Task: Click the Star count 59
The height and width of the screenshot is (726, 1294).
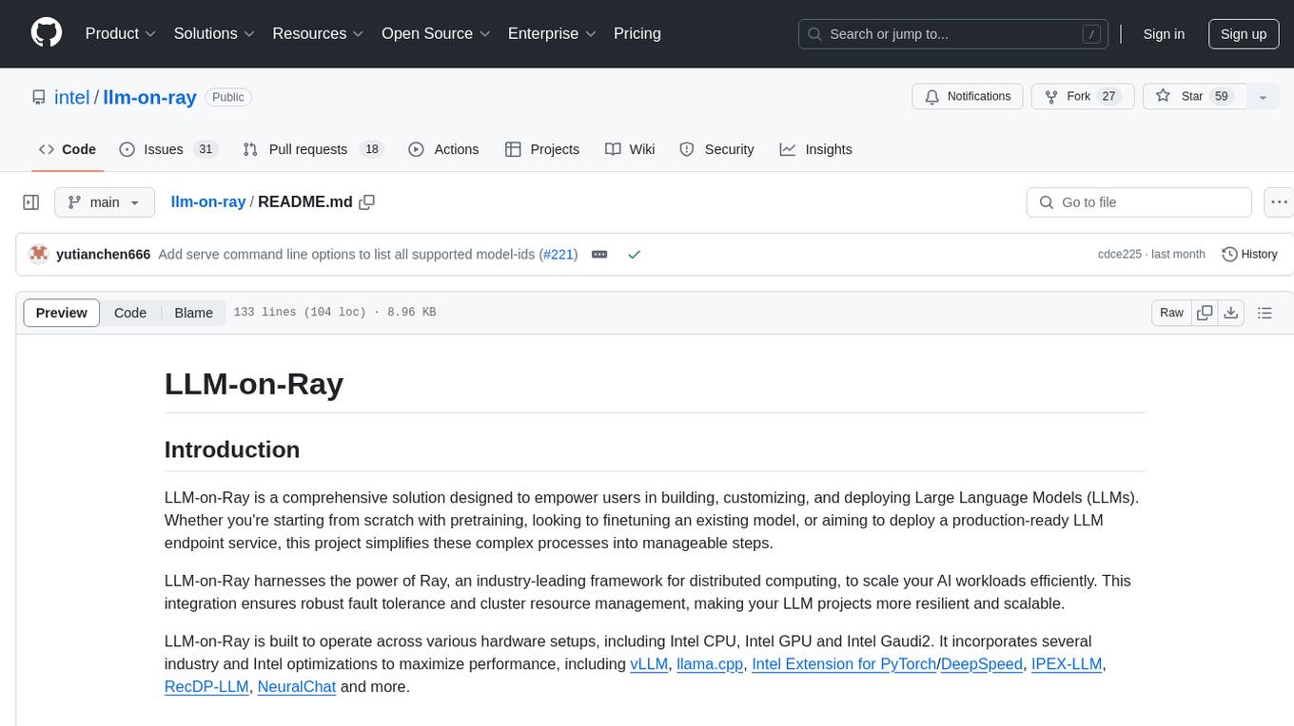Action: 1222,97
